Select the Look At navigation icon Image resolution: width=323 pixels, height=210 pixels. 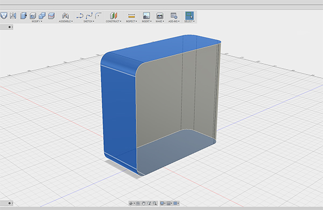pos(138,204)
